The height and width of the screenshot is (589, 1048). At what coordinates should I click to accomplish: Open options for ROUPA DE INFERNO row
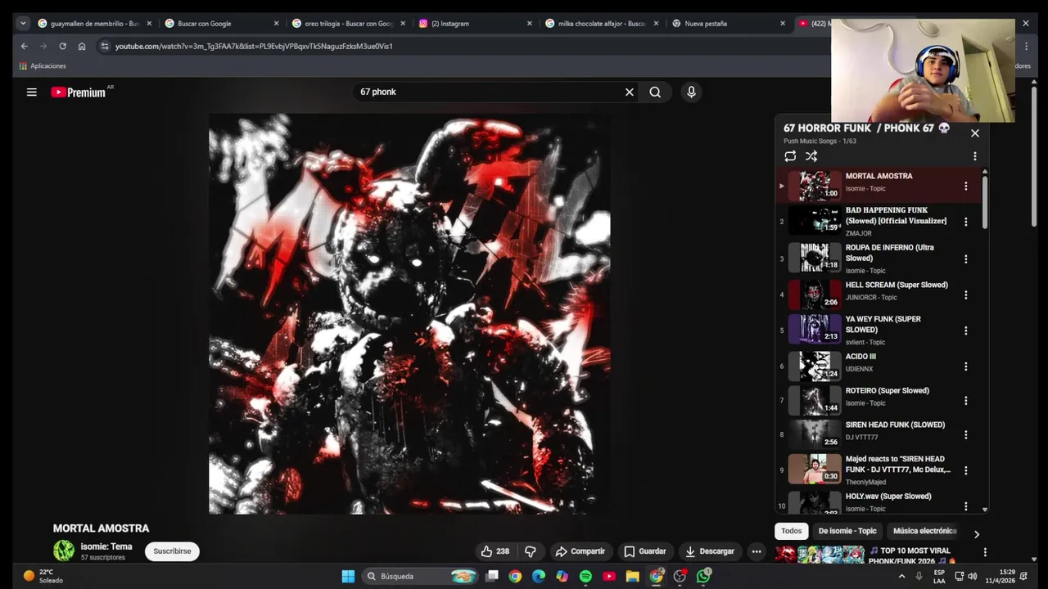tap(966, 259)
